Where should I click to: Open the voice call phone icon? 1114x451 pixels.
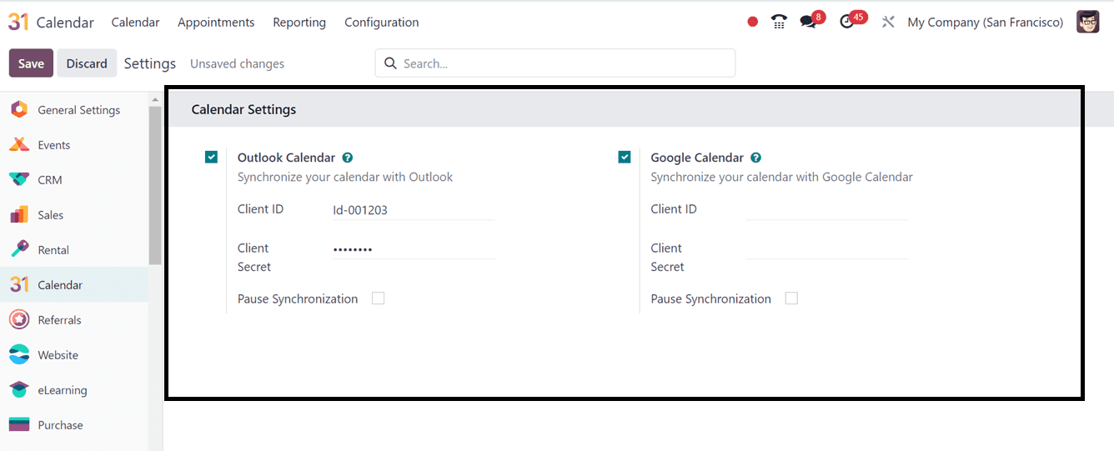click(779, 23)
